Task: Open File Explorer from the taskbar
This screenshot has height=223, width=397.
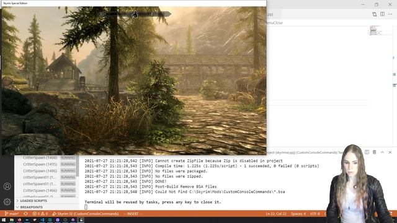Action: click(12, 220)
